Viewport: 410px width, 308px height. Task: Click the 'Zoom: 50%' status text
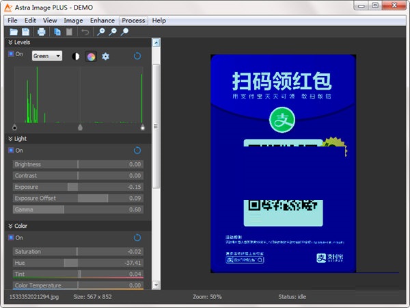pyautogui.click(x=207, y=297)
